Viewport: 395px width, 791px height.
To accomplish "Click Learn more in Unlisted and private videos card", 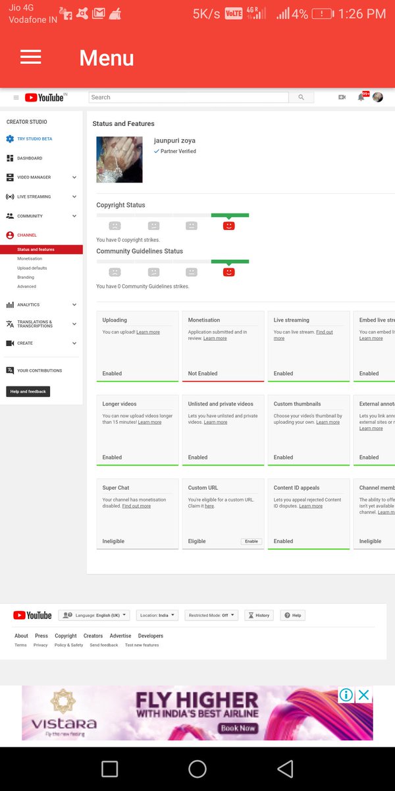I will click(x=216, y=422).
